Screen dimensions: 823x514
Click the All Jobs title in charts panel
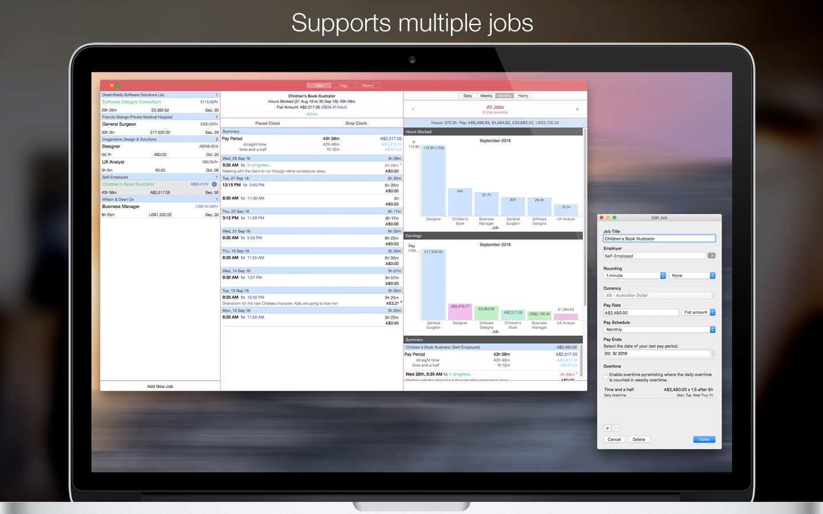[495, 107]
